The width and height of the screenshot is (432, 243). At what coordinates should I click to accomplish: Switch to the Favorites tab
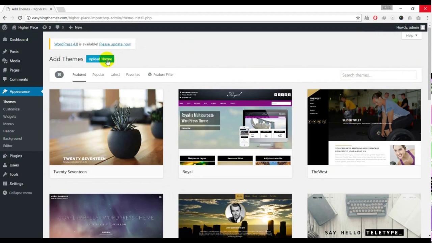click(x=133, y=75)
